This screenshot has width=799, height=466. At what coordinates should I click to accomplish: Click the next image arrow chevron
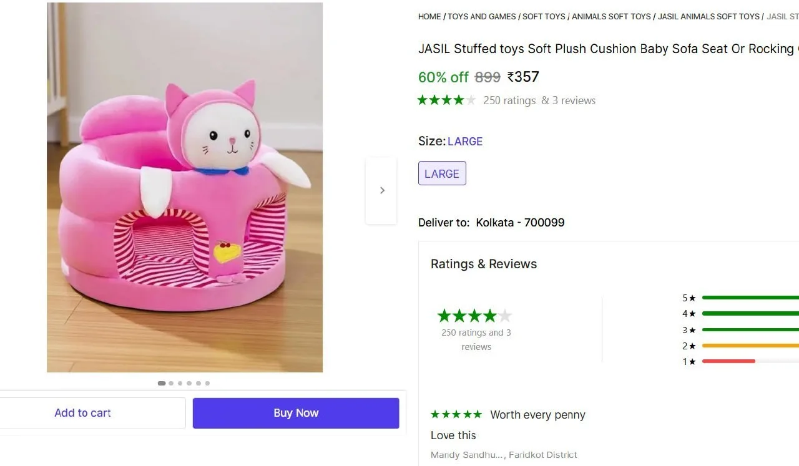pos(381,190)
